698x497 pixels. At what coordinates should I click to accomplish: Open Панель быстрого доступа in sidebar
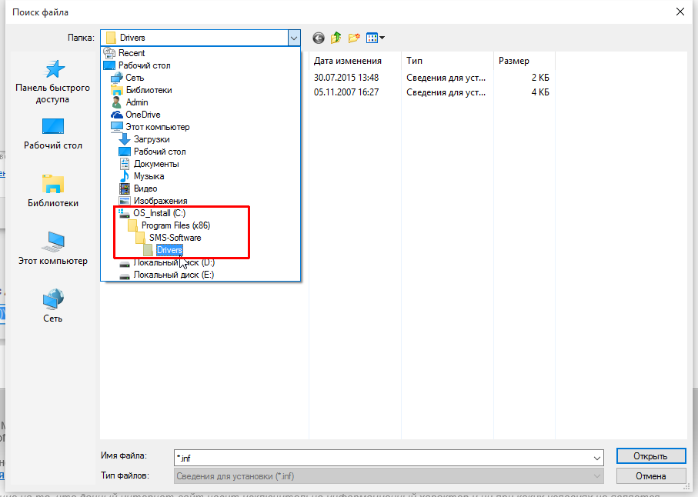tap(52, 82)
